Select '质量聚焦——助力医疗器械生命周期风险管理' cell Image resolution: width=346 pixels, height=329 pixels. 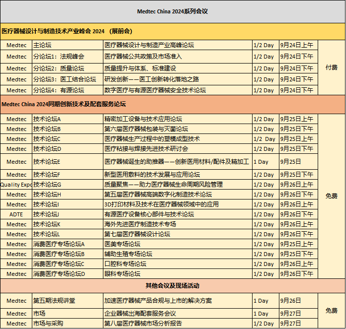click(177, 185)
